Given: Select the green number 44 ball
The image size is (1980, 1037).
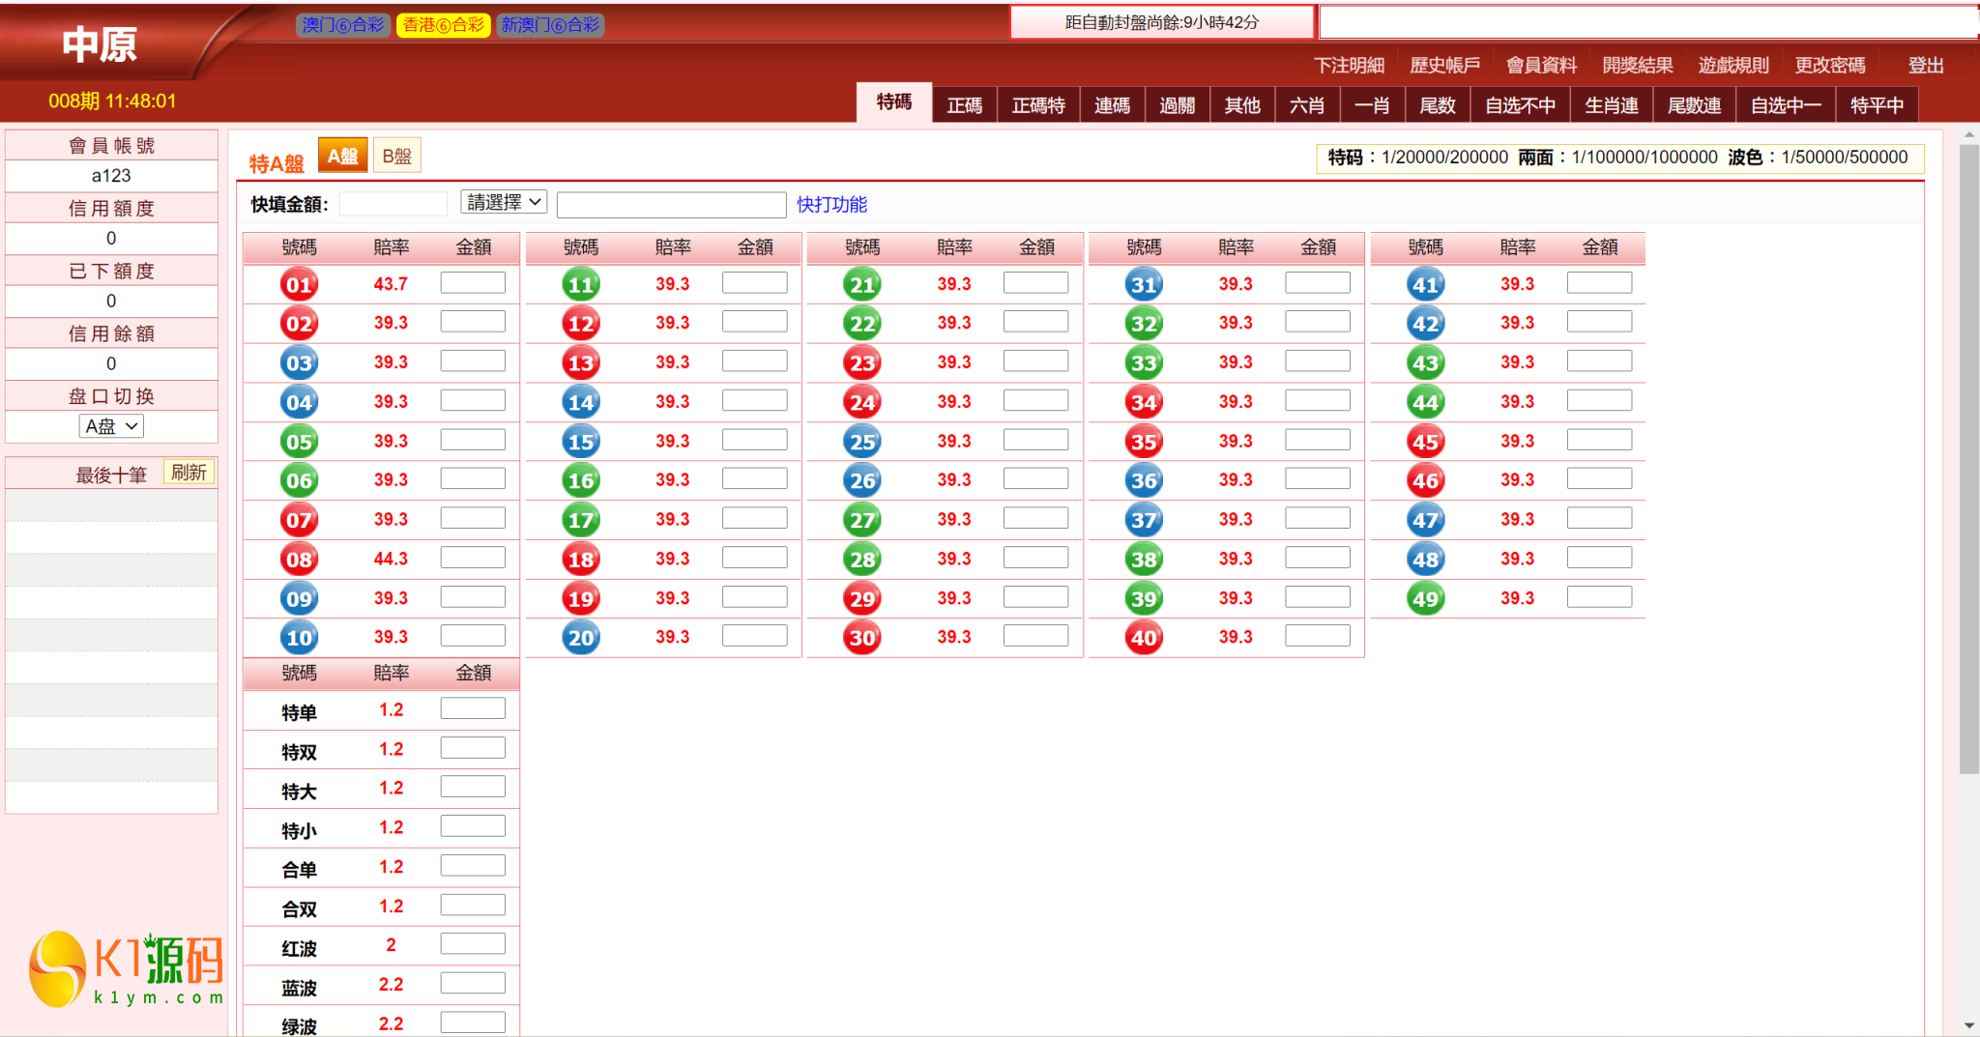Looking at the screenshot, I should (1425, 402).
